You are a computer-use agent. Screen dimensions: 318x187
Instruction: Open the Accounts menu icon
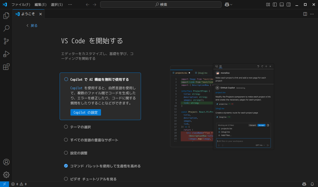pos(6,162)
